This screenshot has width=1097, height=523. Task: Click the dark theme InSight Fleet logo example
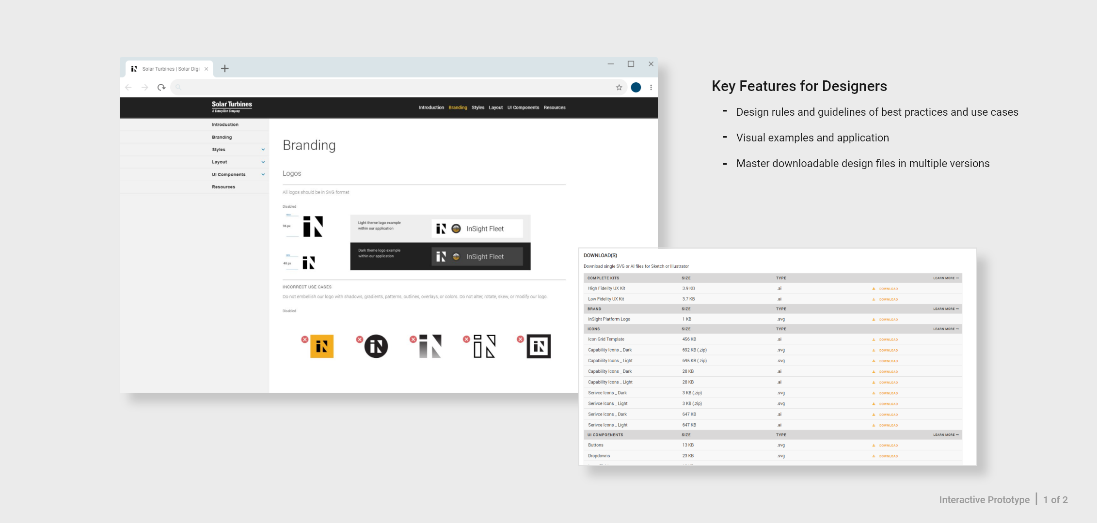(477, 257)
